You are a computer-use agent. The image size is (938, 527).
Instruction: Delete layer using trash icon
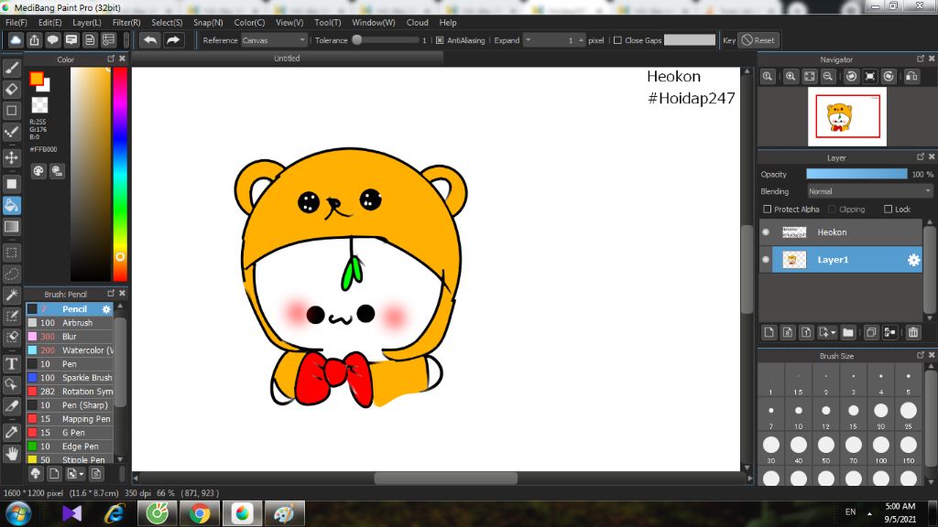click(x=913, y=332)
